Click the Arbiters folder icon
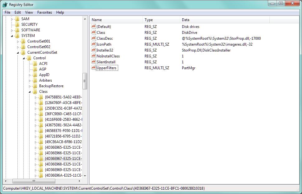This screenshot has height=194, width=302. [x=35, y=80]
